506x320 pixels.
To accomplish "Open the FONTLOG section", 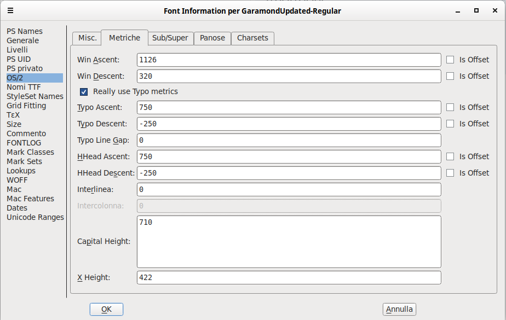I will tap(24, 143).
